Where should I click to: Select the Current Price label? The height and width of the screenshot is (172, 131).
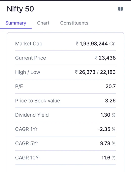31,58
